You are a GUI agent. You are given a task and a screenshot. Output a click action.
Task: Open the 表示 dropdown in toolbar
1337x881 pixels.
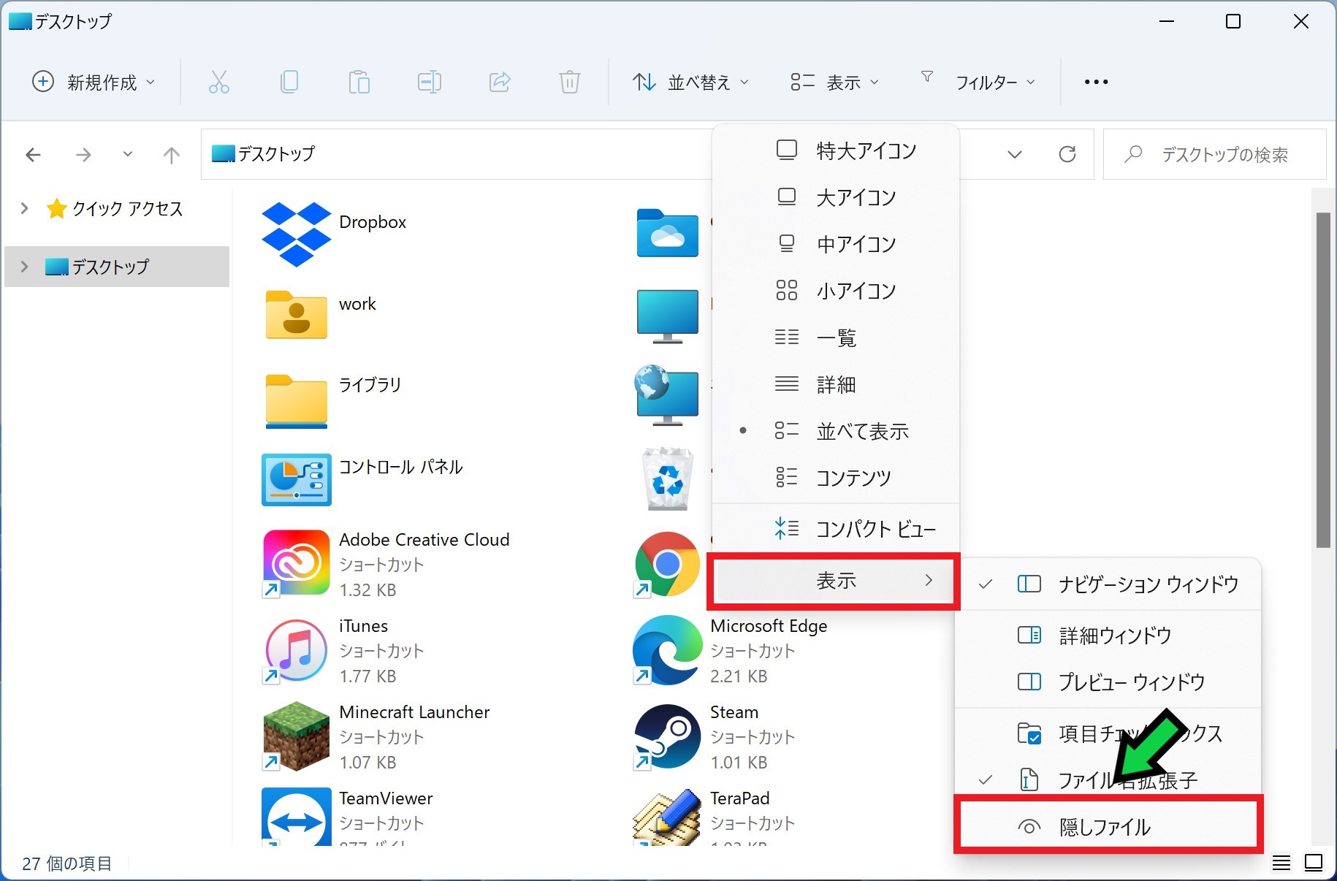(834, 82)
